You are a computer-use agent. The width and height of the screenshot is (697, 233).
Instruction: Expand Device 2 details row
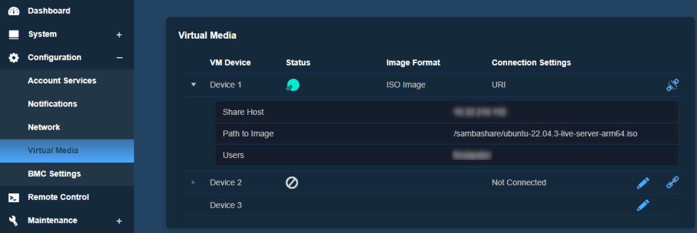tap(194, 183)
